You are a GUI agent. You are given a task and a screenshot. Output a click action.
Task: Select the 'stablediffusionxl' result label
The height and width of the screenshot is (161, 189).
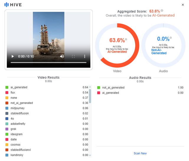[x=21, y=150]
